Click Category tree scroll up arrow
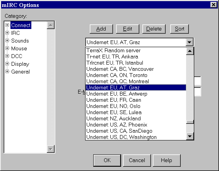Screen dimensions: 219x171 click(51, 25)
